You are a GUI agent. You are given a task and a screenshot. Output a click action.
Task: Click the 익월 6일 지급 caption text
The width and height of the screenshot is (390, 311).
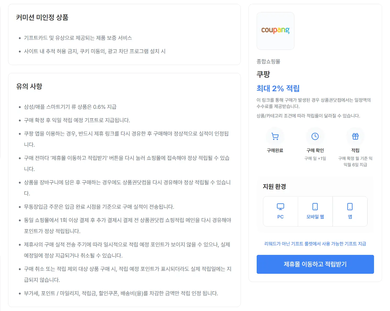355,165
